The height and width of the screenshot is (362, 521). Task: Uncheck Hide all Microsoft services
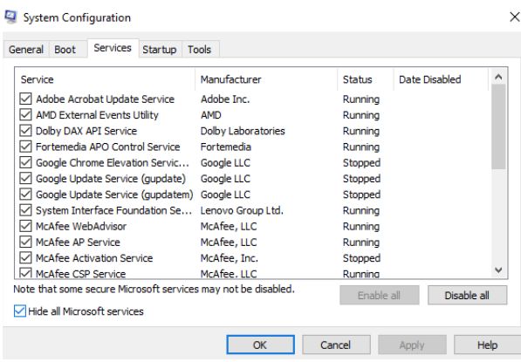tap(20, 311)
